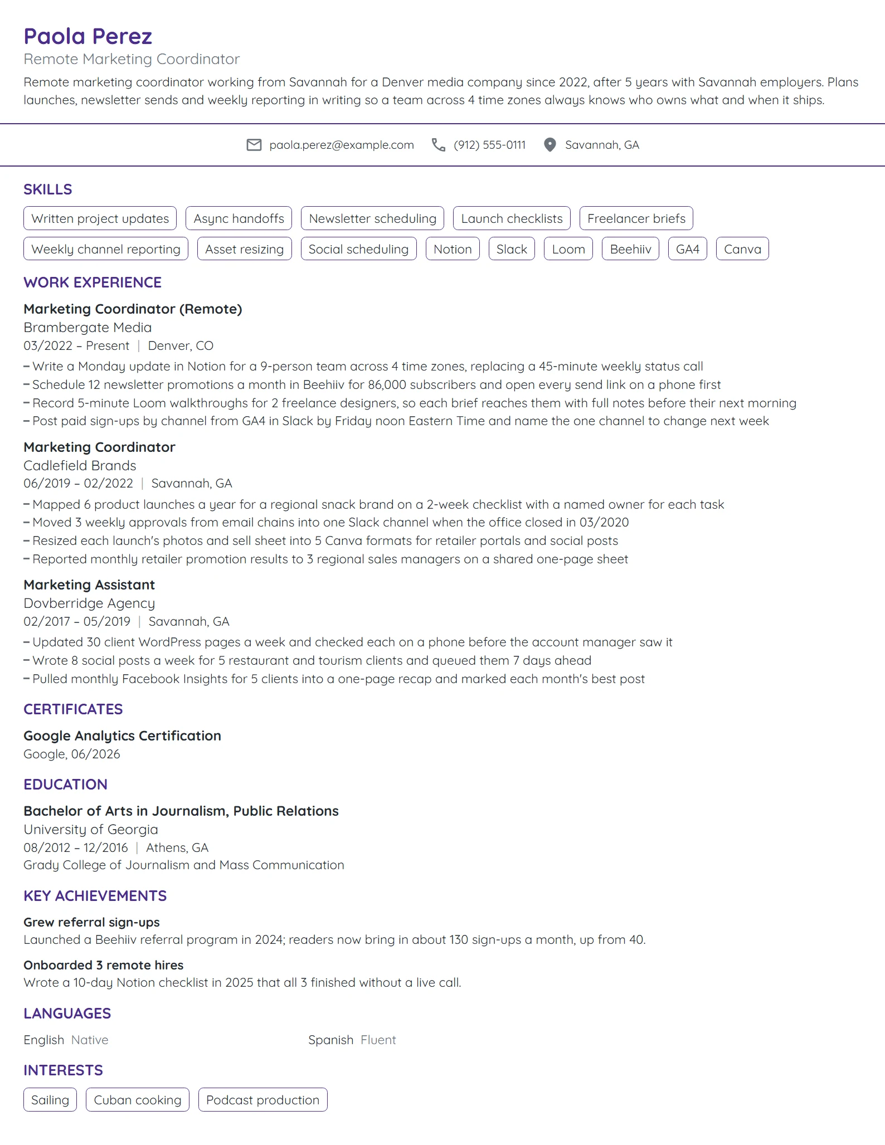Click the English language entry
885x1145 pixels.
pyautogui.click(x=66, y=1040)
